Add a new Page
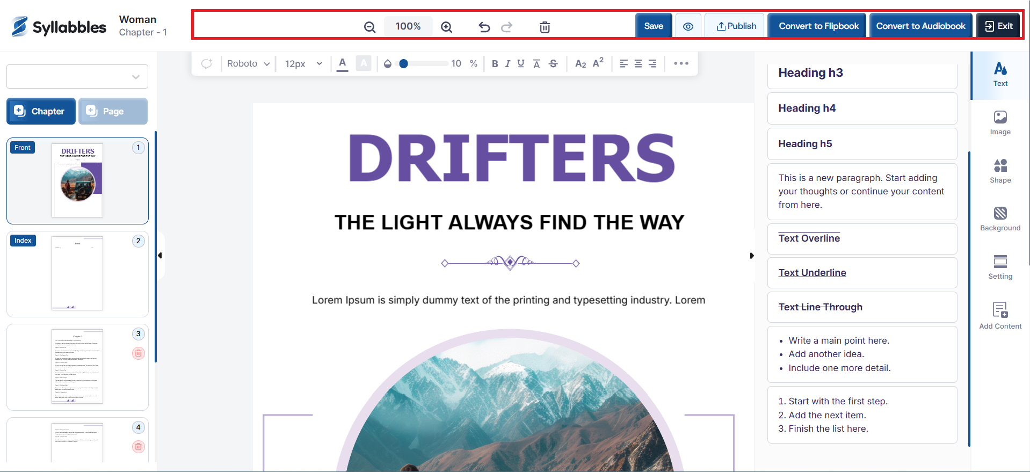The image size is (1030, 472). point(113,111)
